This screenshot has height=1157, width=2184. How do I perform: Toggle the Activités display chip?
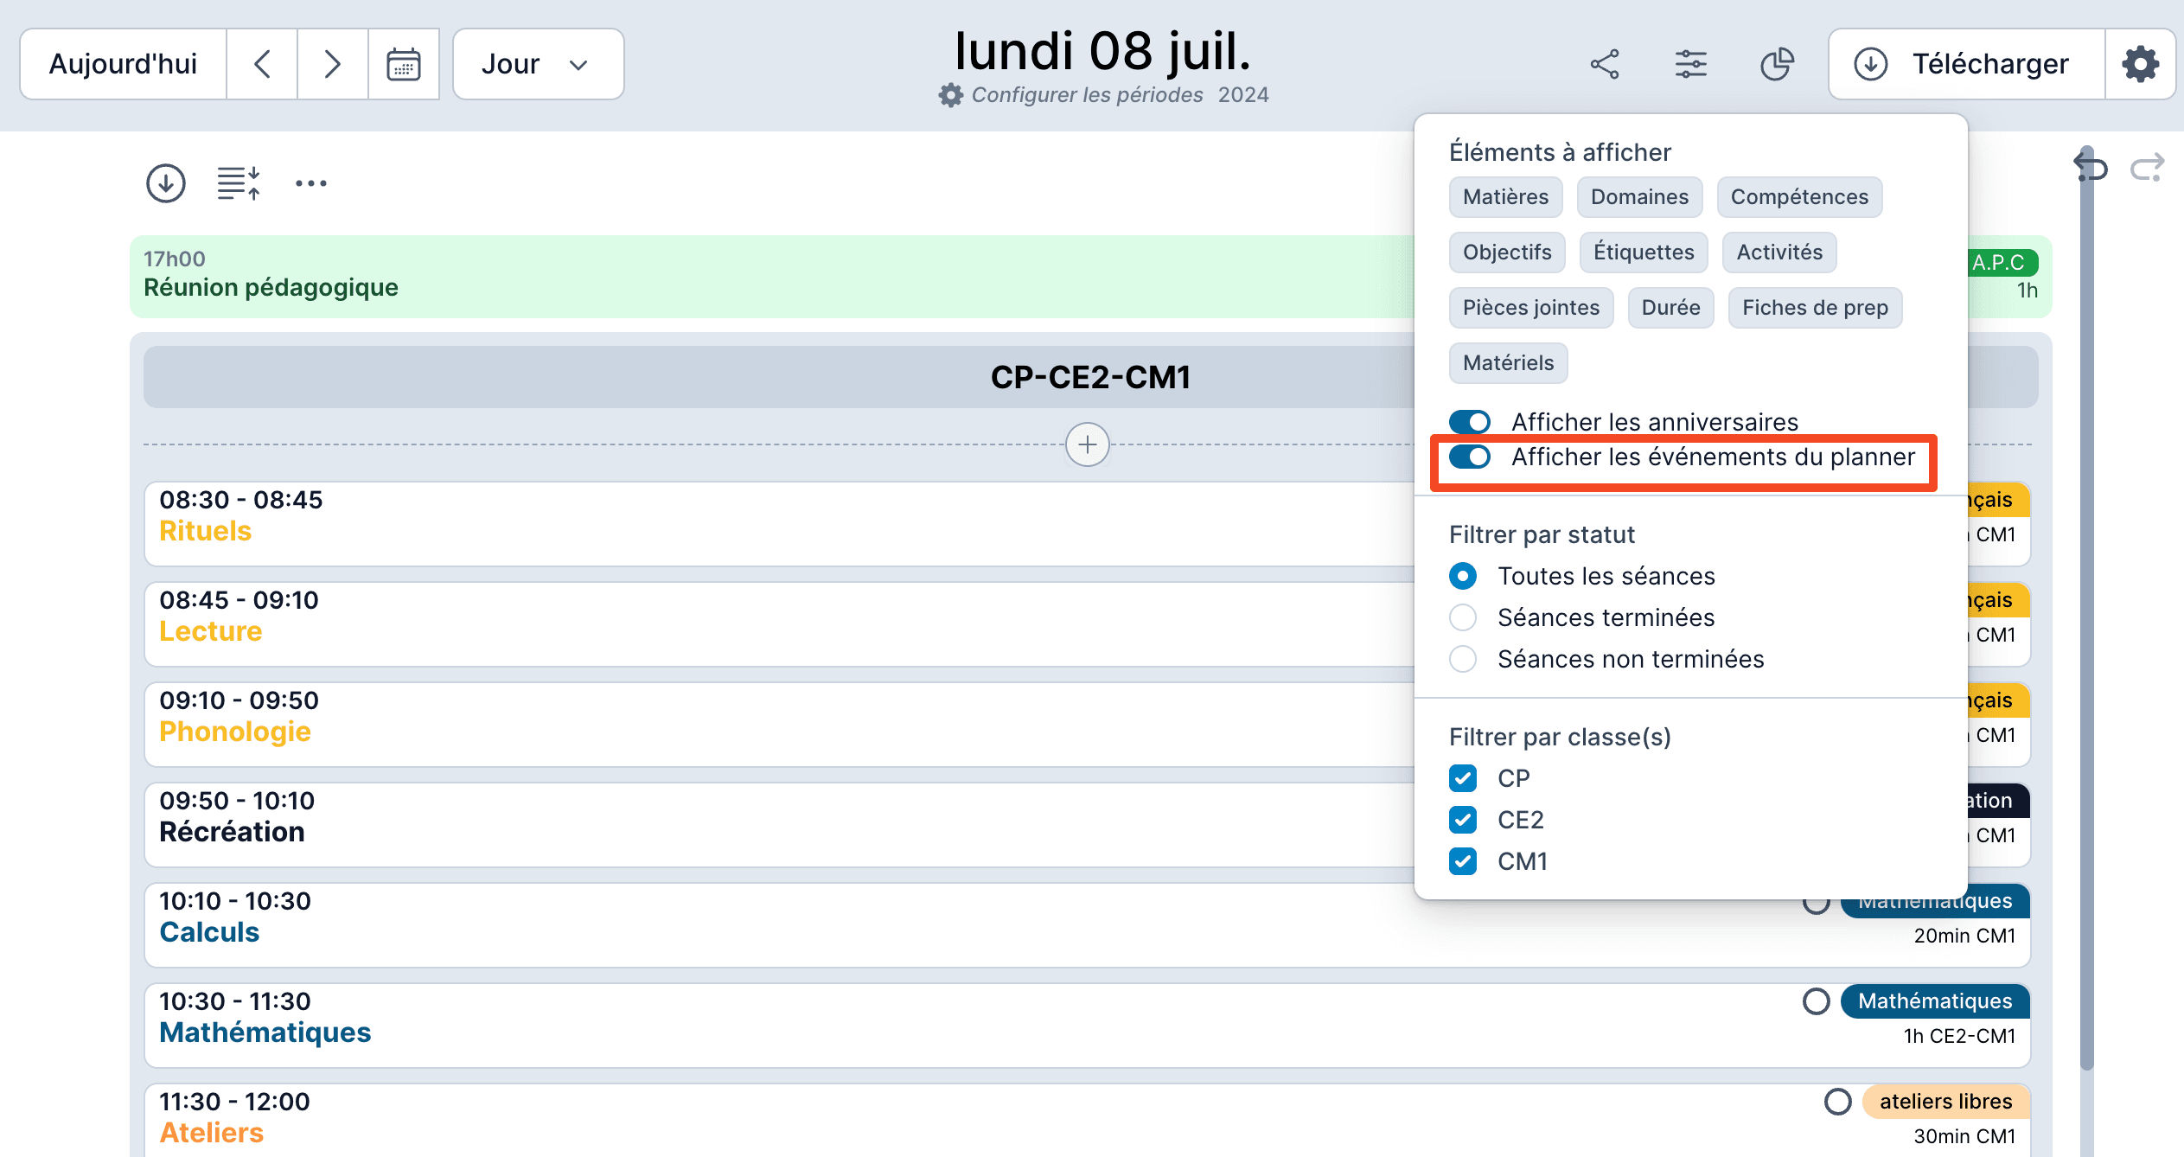coord(1779,252)
